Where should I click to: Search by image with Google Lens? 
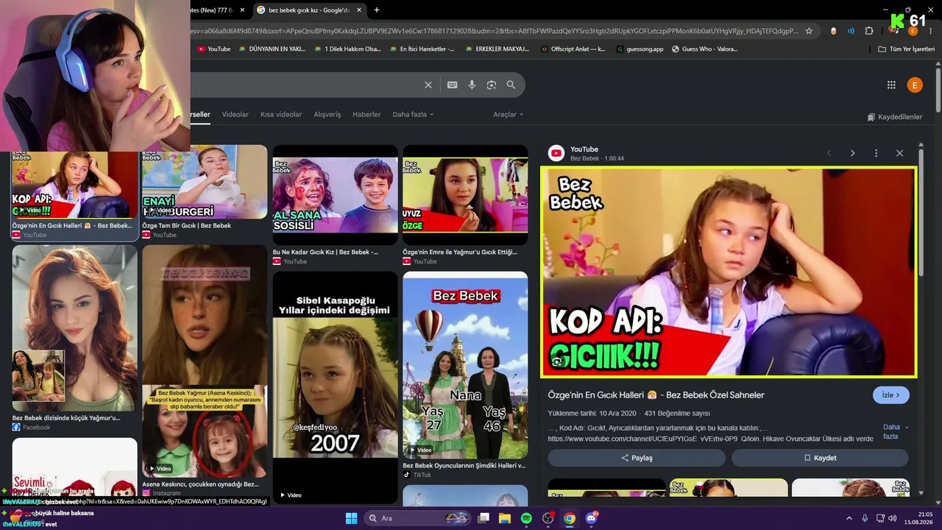[x=492, y=85]
